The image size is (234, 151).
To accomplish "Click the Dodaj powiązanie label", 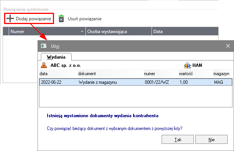I will coord(33,19).
